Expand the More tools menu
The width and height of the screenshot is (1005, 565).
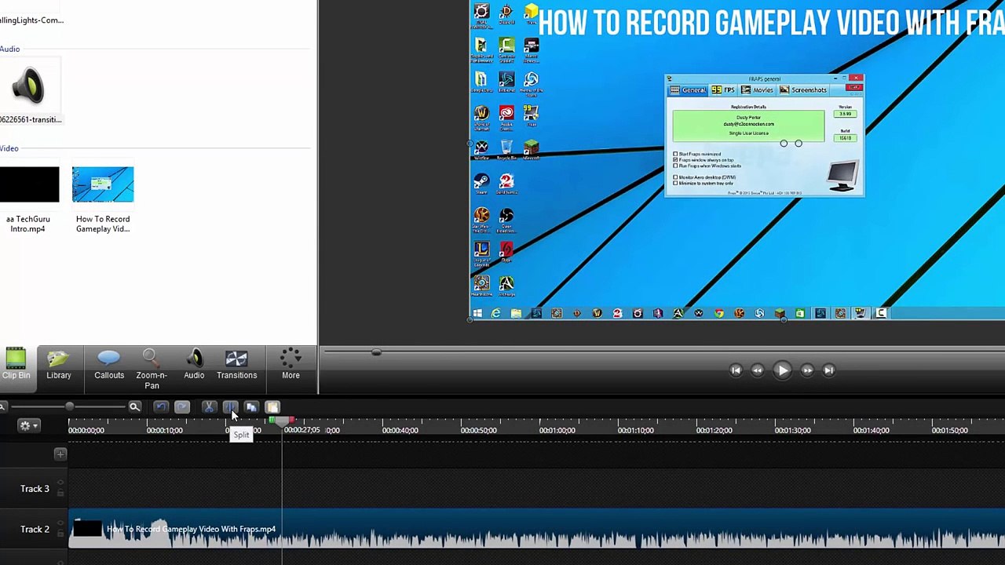pyautogui.click(x=291, y=365)
